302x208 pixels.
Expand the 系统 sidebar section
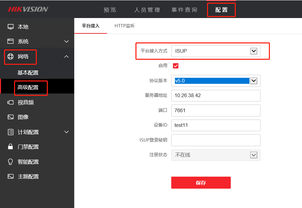click(x=66, y=41)
